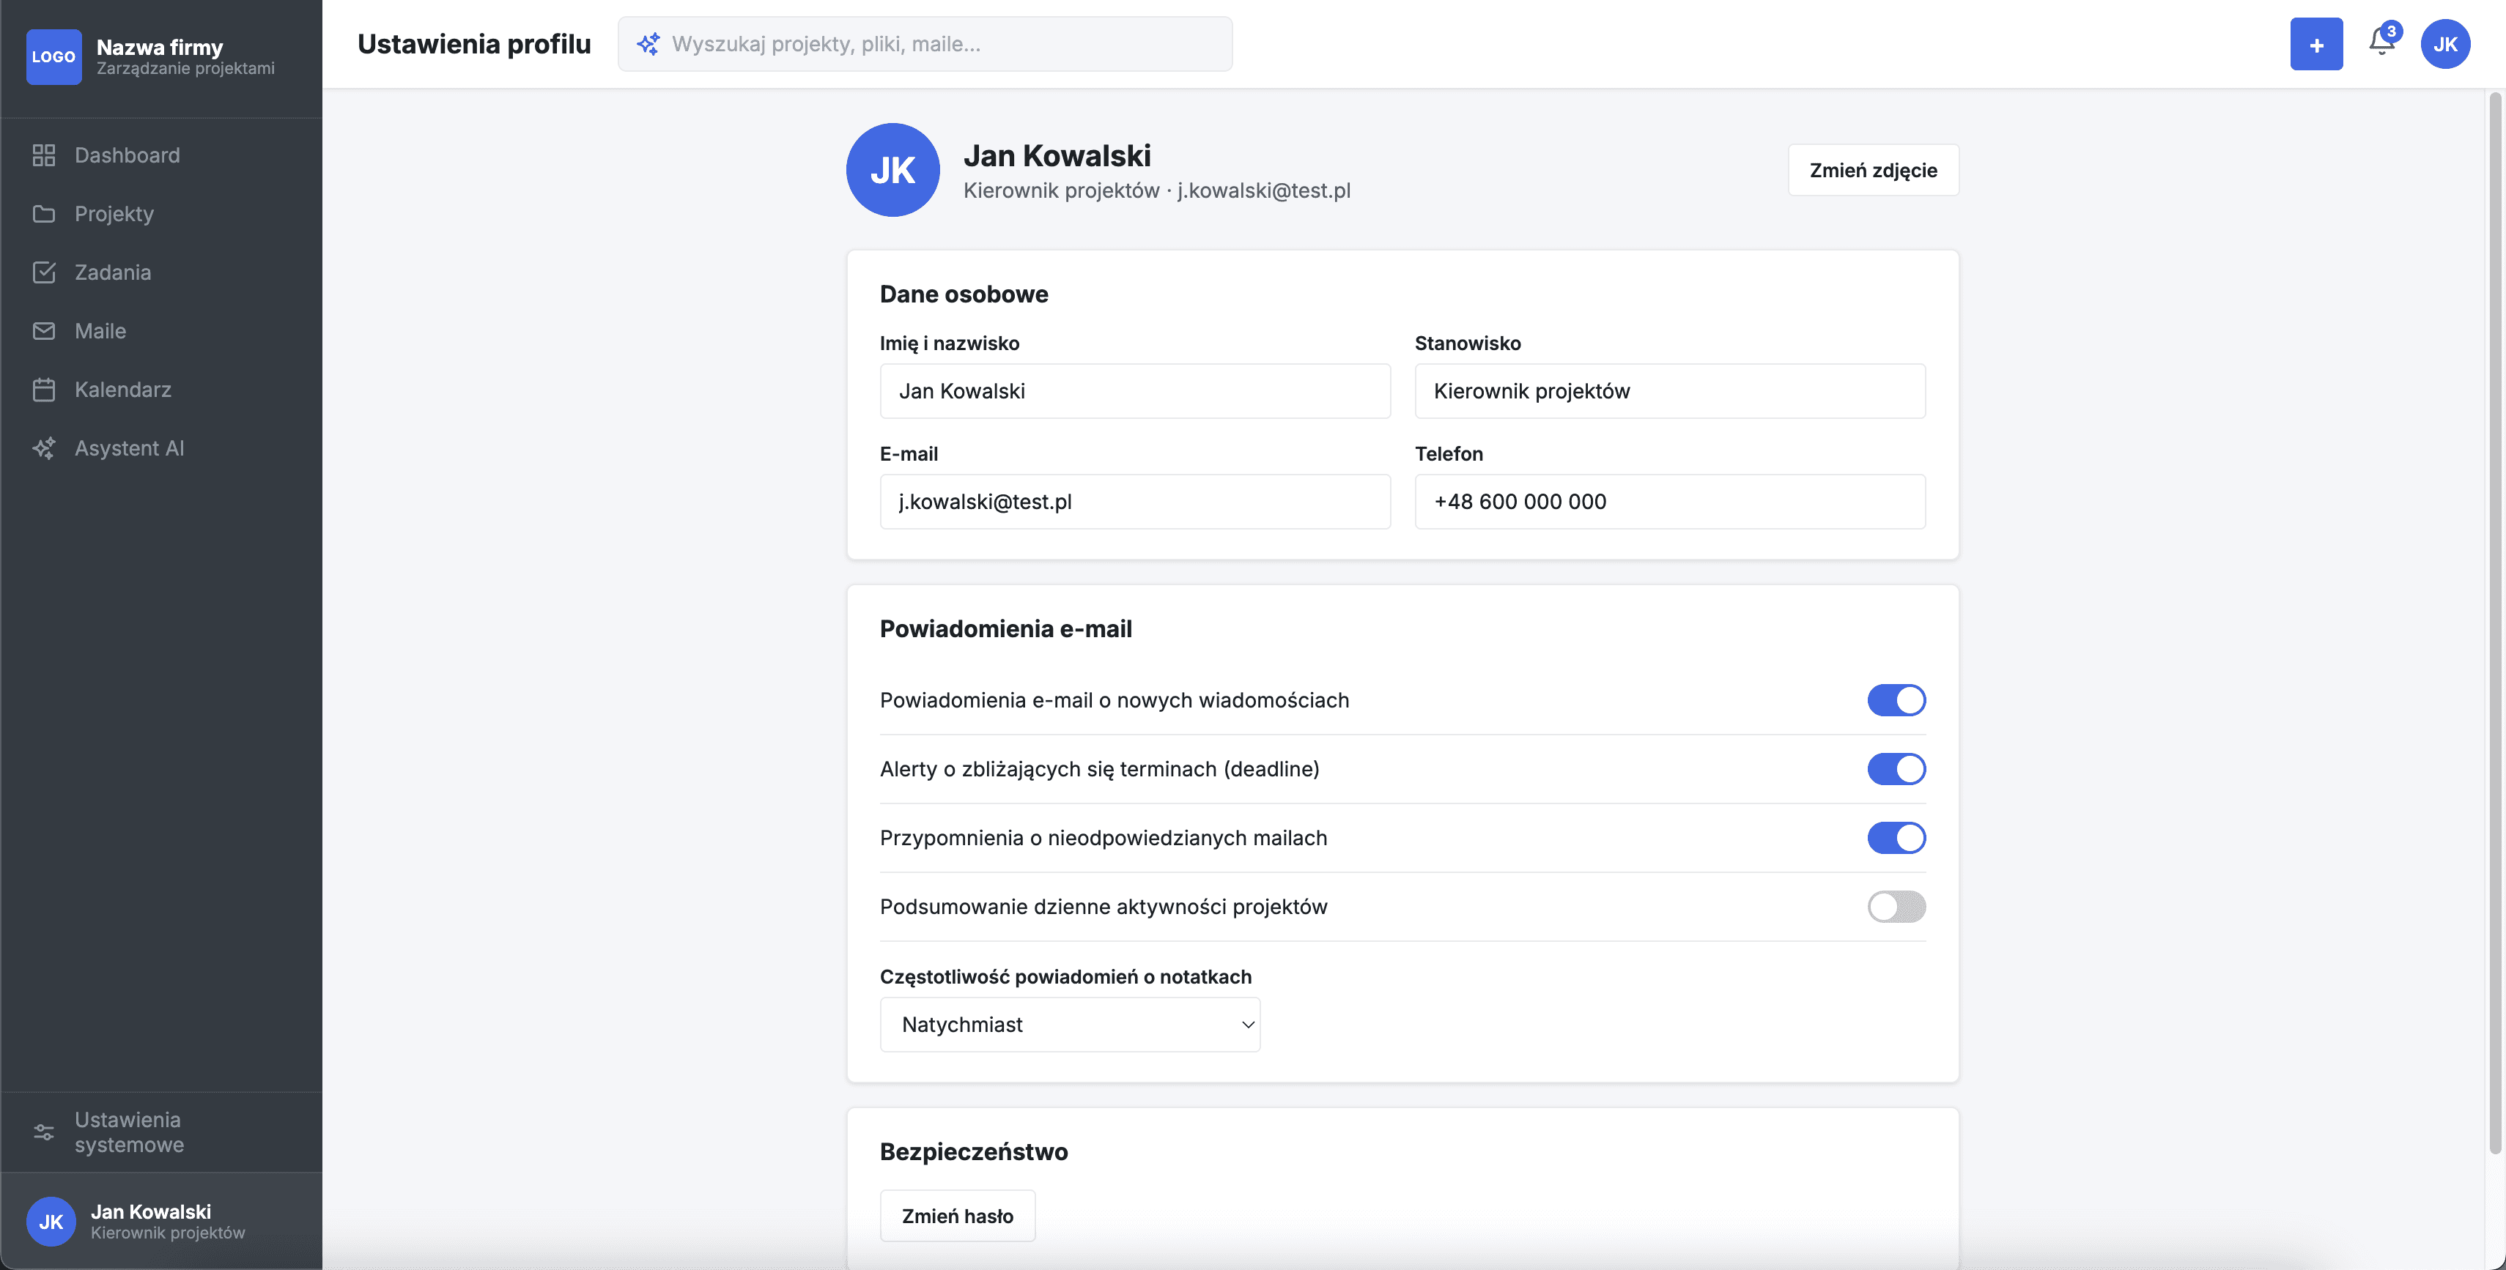Disable e-mail notifications for new messages
2506x1270 pixels.
pos(1896,700)
